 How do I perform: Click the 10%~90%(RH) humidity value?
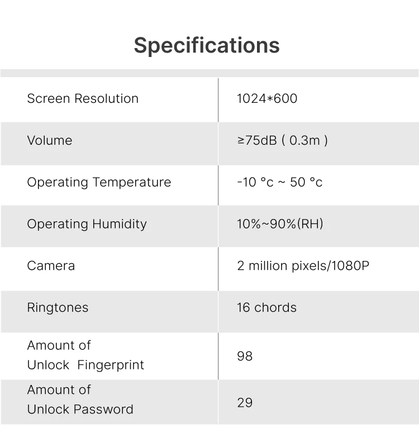(x=280, y=224)
